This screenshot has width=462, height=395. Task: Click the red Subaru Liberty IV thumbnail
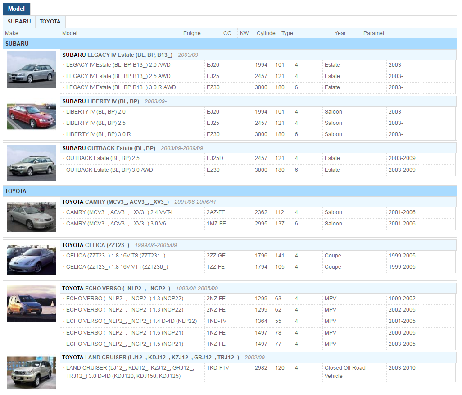(x=32, y=116)
